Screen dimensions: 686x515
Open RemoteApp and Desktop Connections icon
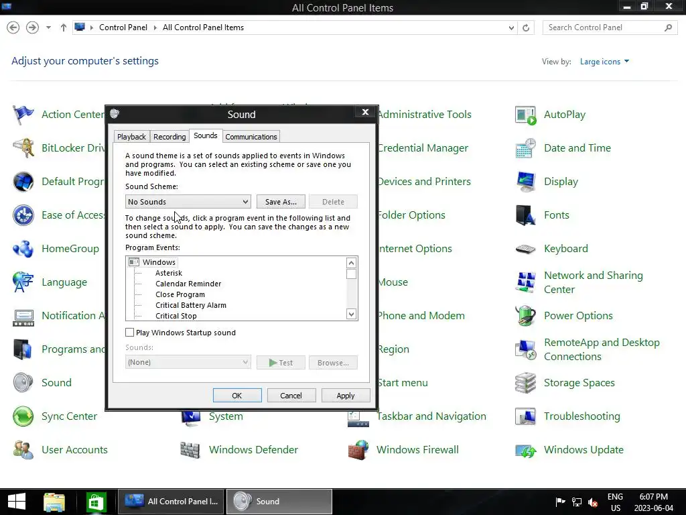525,349
